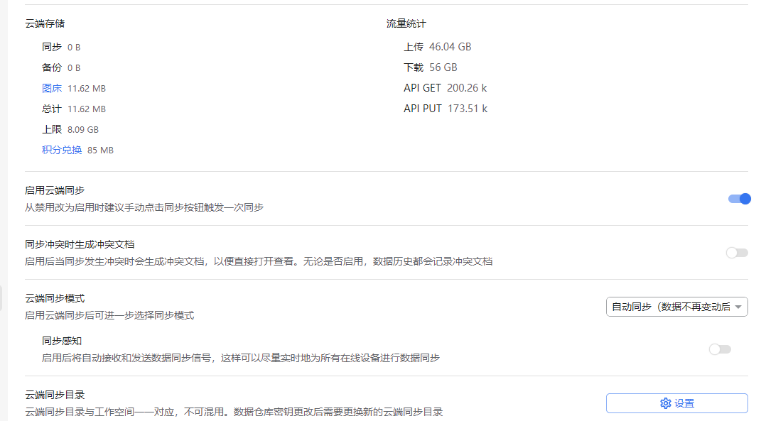The height and width of the screenshot is (421, 761).
Task: Click the 同步感知 setting title
Action: coord(62,341)
